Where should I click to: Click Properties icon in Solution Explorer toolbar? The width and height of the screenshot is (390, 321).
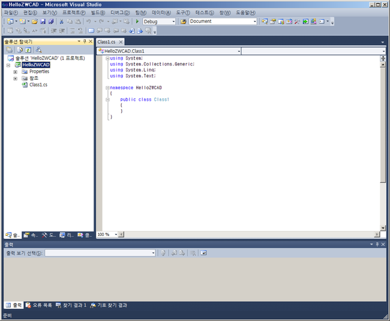[10, 50]
